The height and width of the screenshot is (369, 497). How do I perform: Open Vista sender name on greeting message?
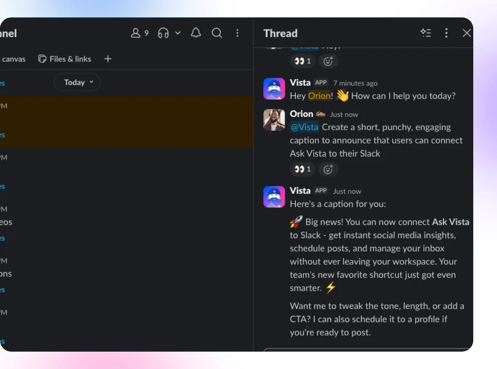click(300, 82)
